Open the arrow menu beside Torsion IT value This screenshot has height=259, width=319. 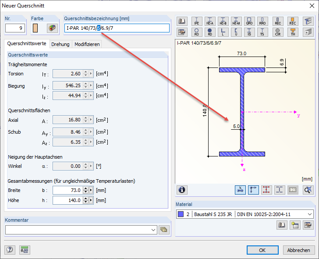click(91, 74)
